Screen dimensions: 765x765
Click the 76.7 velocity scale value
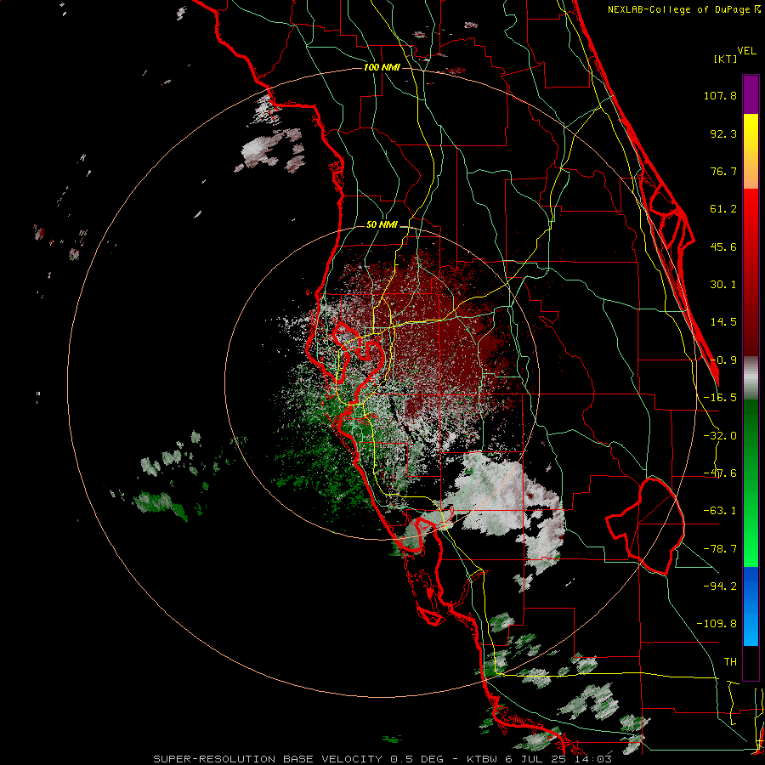coord(723,171)
